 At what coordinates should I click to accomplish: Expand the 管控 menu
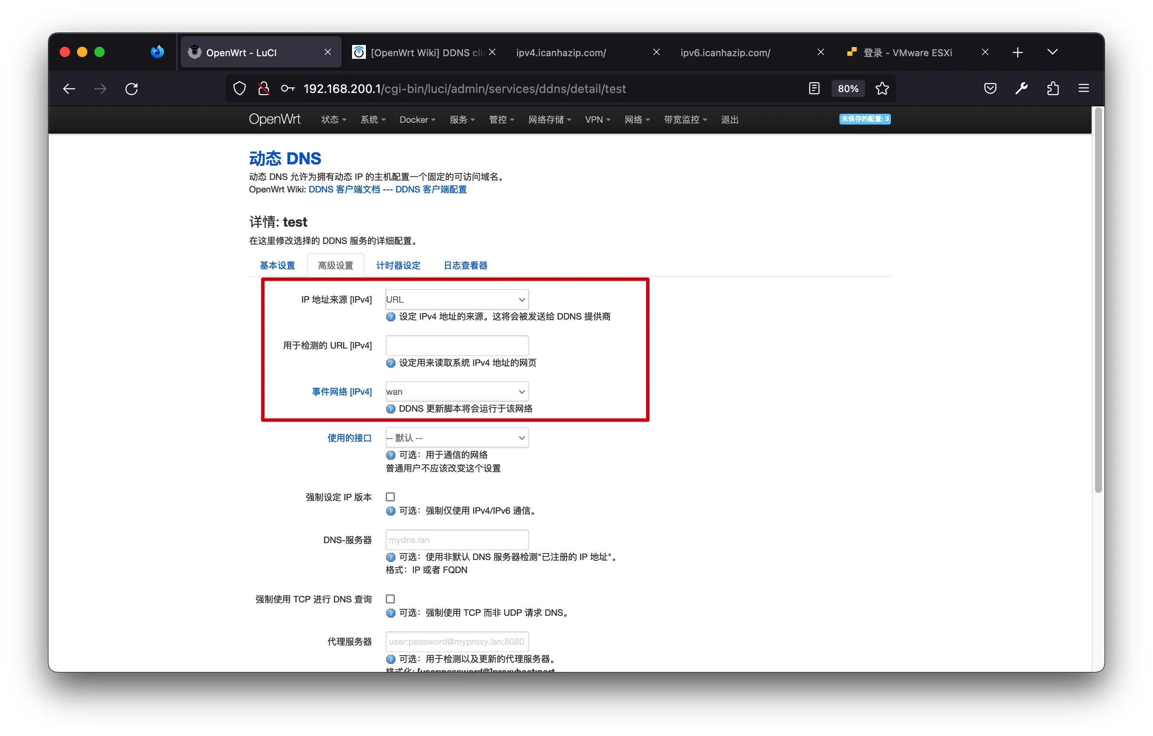[x=501, y=120]
